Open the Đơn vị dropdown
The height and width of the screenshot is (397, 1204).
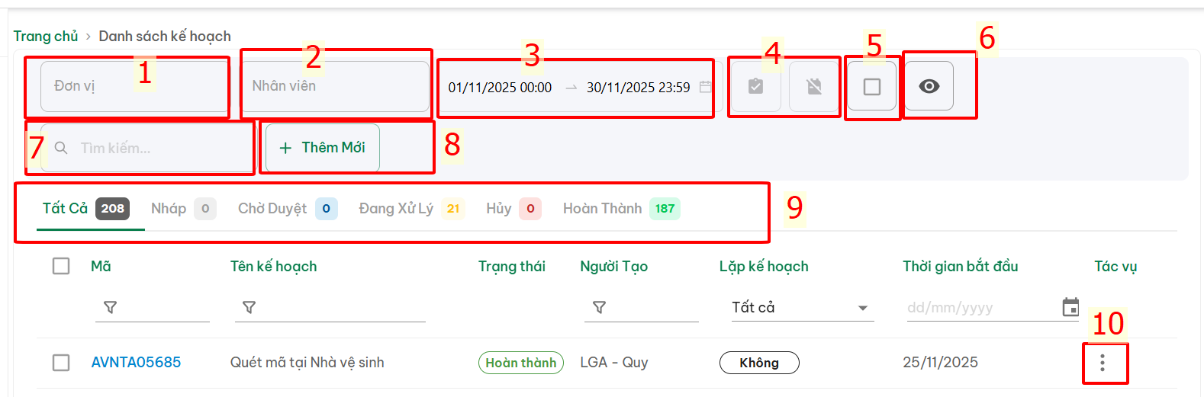(x=134, y=87)
